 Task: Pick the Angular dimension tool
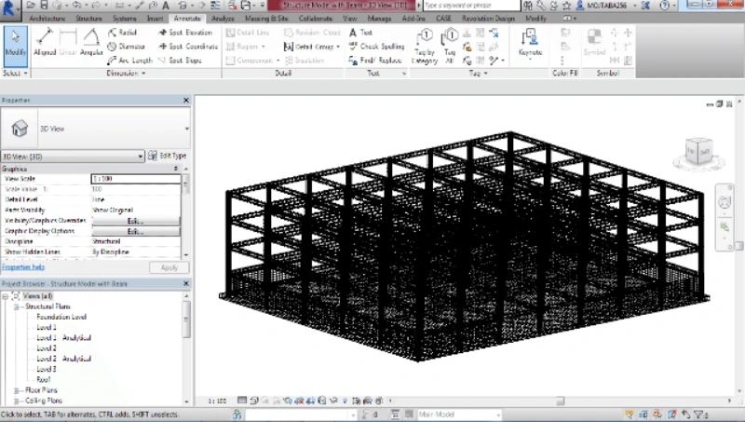(x=91, y=42)
